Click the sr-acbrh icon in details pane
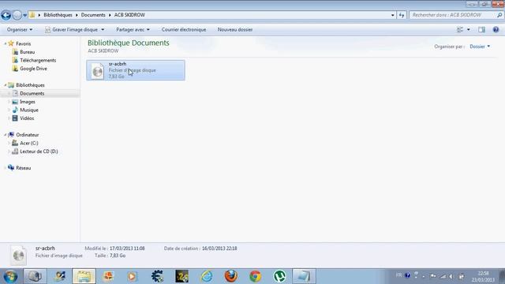Image resolution: width=505 pixels, height=284 pixels. pyautogui.click(x=18, y=256)
